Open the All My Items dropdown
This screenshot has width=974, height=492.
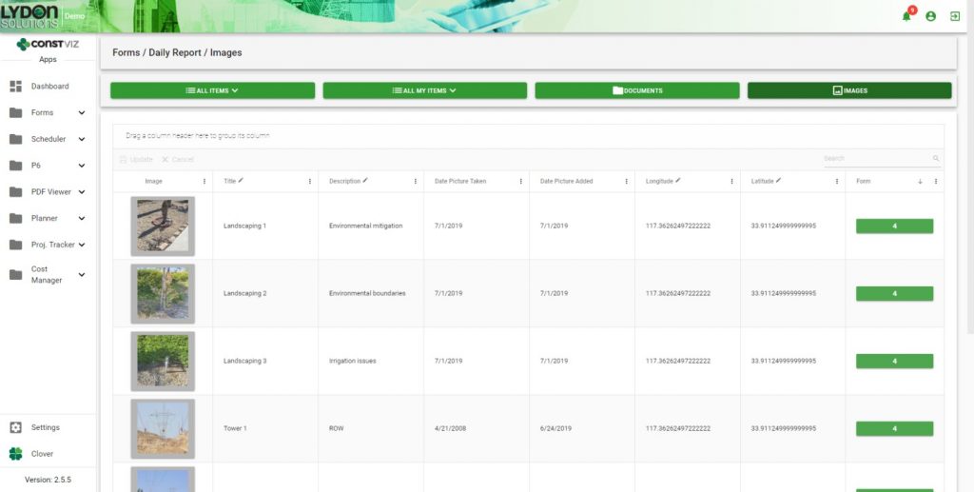(x=424, y=90)
